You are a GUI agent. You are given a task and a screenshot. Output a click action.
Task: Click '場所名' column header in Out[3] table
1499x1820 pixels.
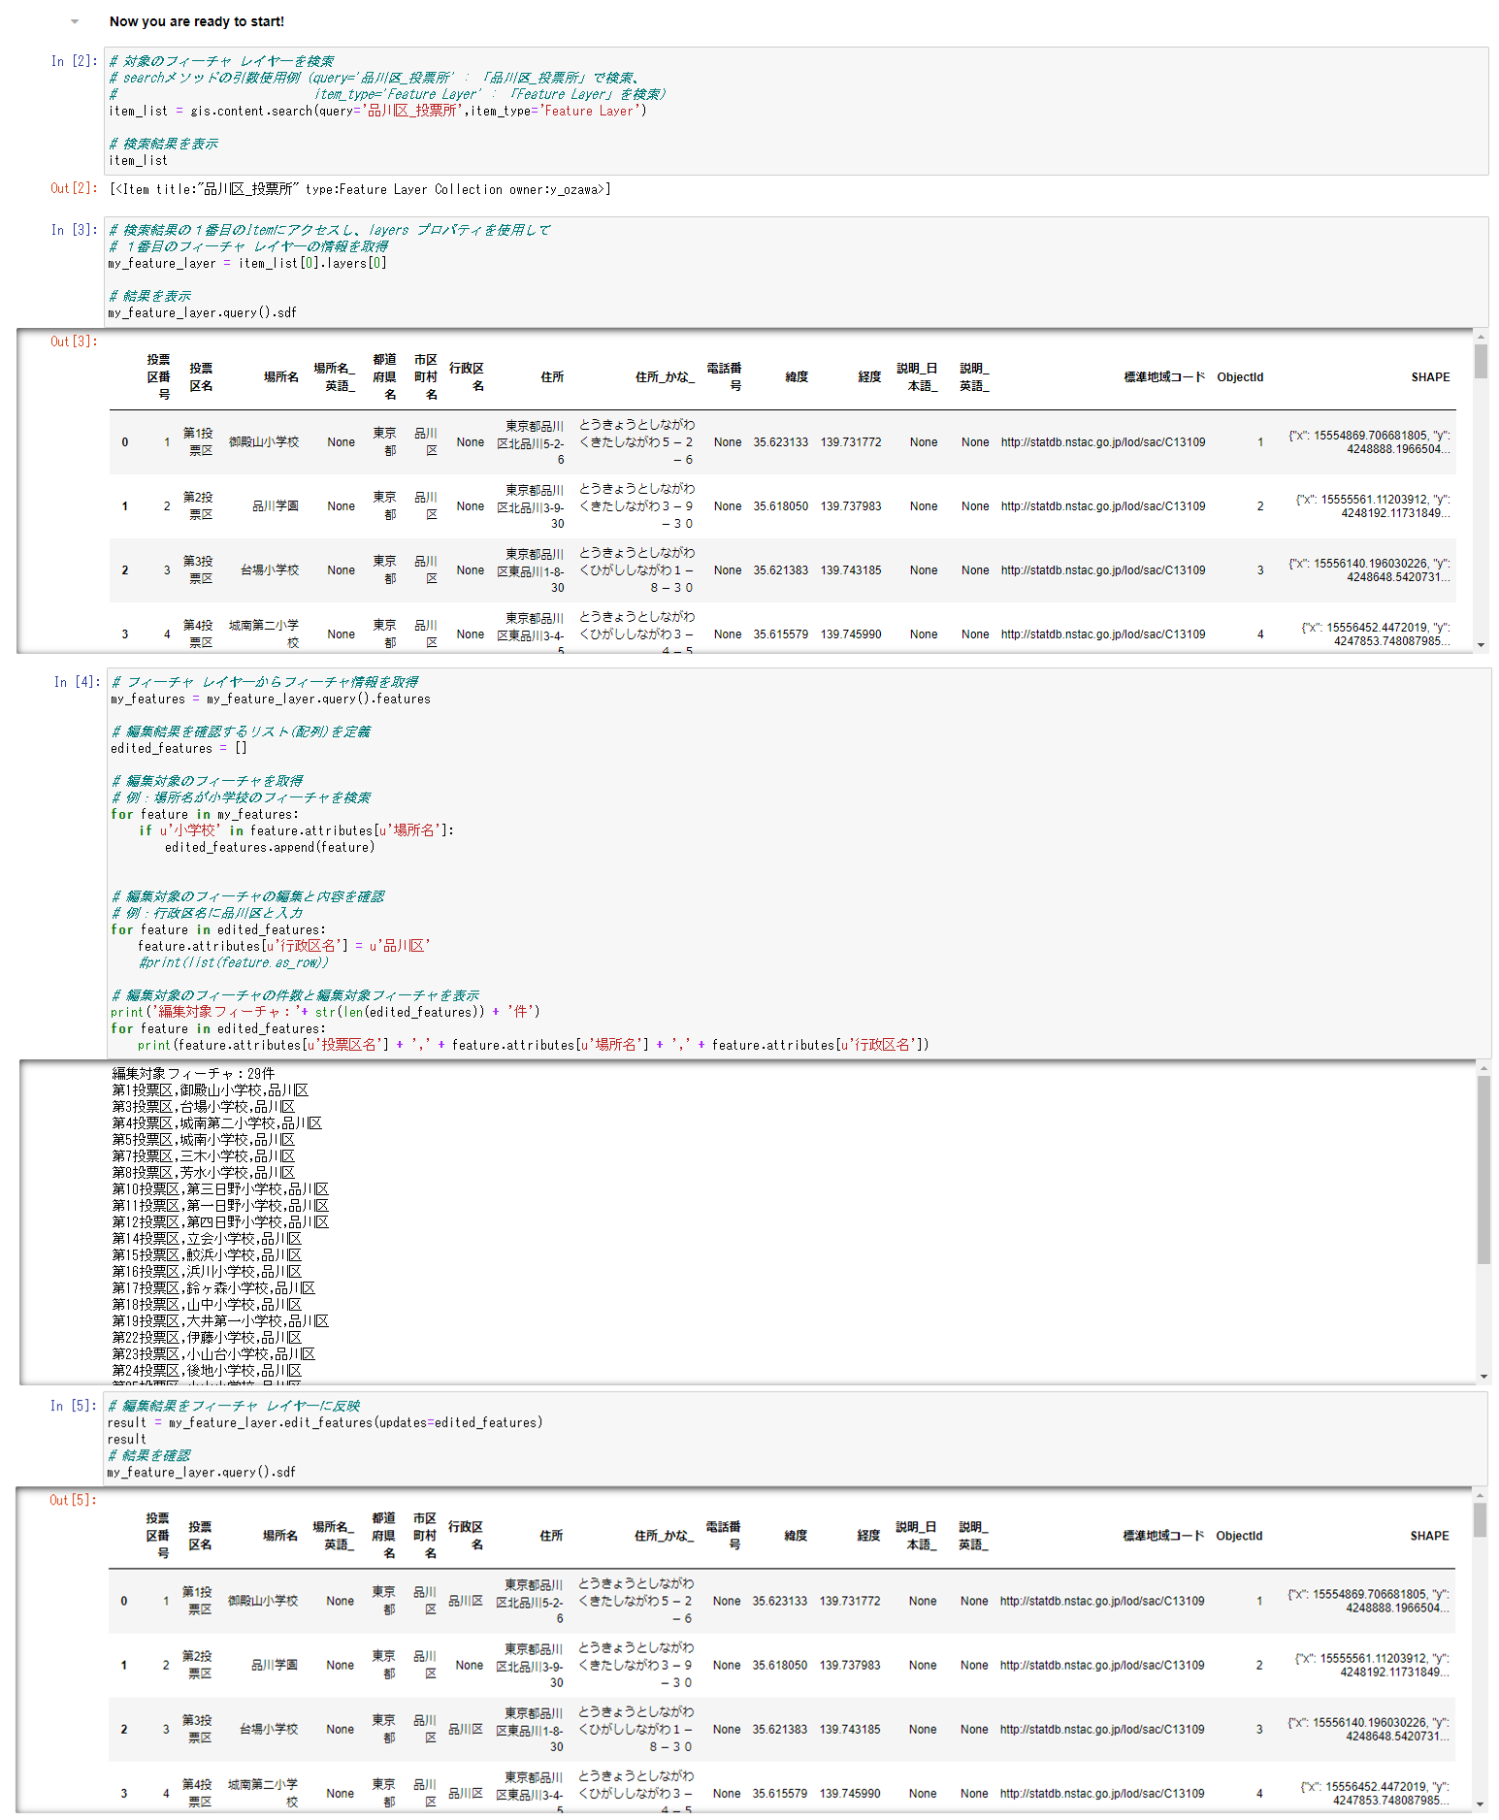point(281,376)
